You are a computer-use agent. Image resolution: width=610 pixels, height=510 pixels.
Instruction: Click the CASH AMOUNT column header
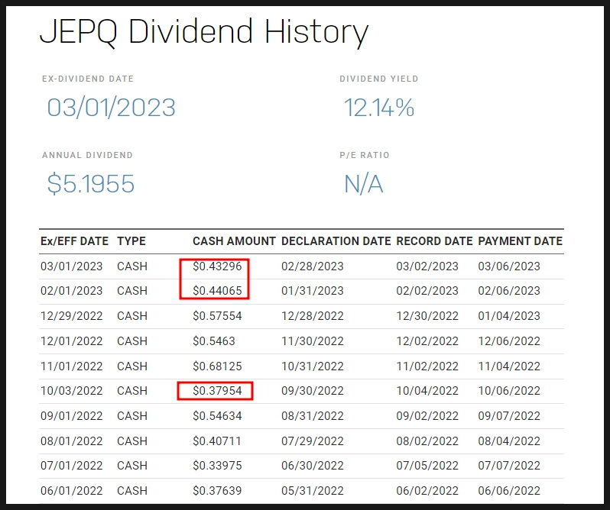tap(234, 241)
